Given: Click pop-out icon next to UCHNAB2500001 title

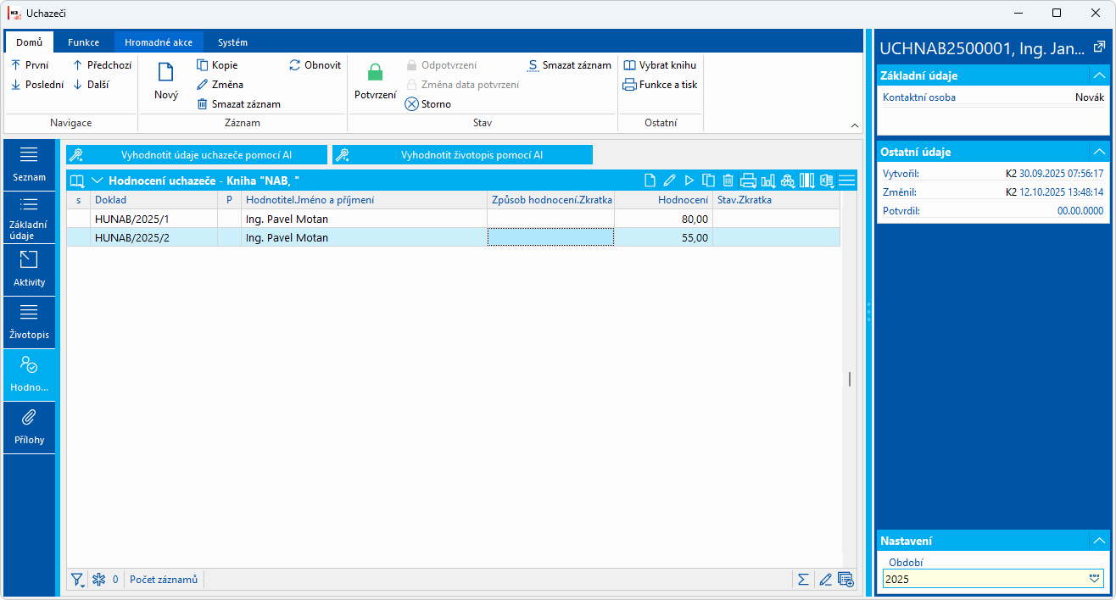Looking at the screenshot, I should pyautogui.click(x=1100, y=47).
